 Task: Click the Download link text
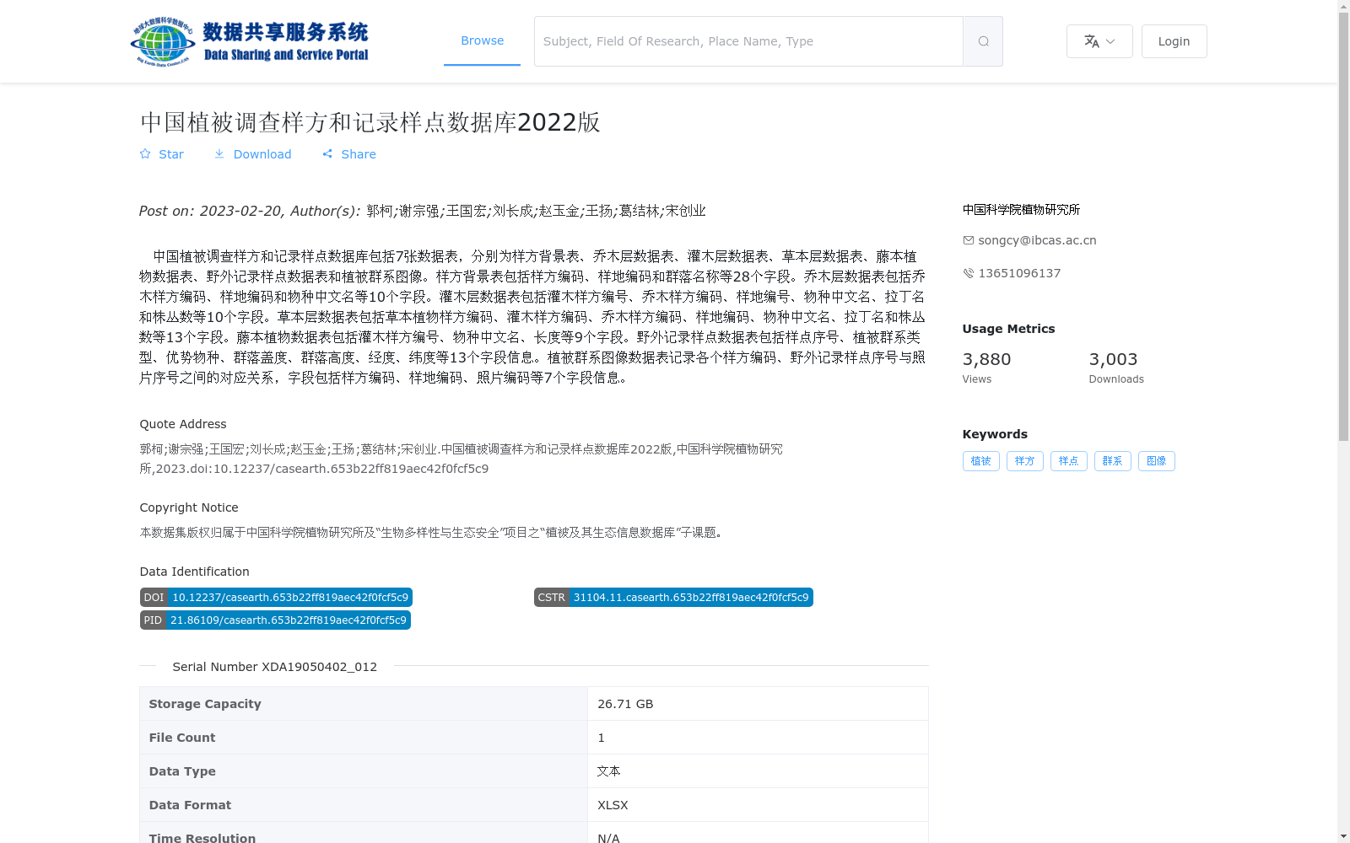(x=262, y=154)
